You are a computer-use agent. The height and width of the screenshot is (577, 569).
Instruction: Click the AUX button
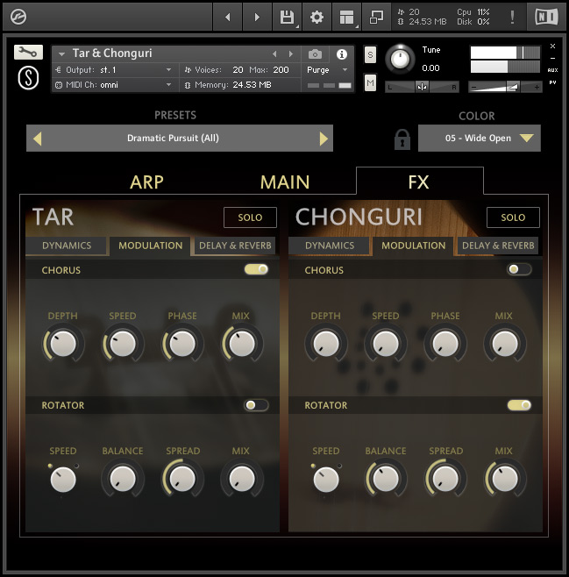552,70
